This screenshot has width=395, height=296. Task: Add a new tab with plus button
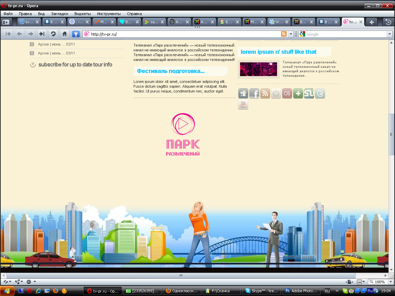coord(371,22)
